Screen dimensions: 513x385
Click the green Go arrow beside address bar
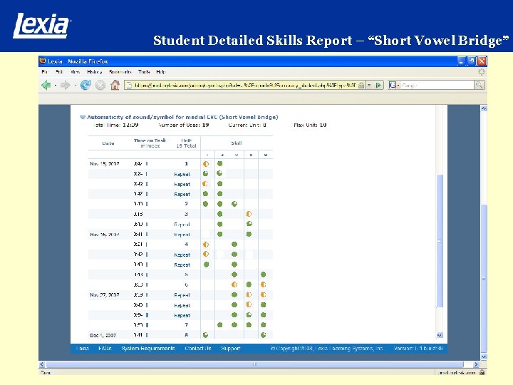click(378, 85)
